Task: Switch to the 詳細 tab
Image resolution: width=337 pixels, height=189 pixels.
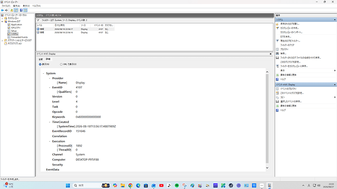Action: click(x=48, y=59)
